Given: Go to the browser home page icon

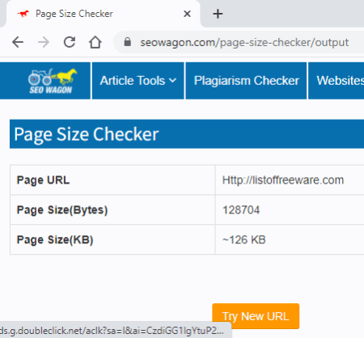Looking at the screenshot, I should [95, 42].
